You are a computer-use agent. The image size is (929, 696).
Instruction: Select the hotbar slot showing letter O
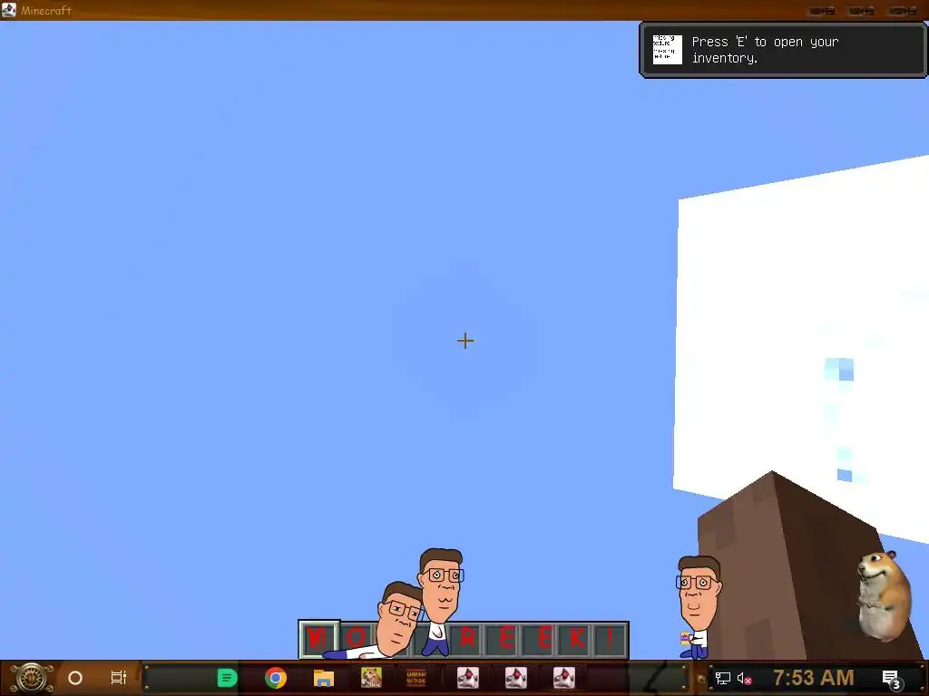click(x=357, y=639)
